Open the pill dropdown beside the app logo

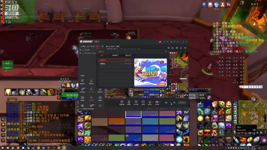pyautogui.click(x=97, y=42)
